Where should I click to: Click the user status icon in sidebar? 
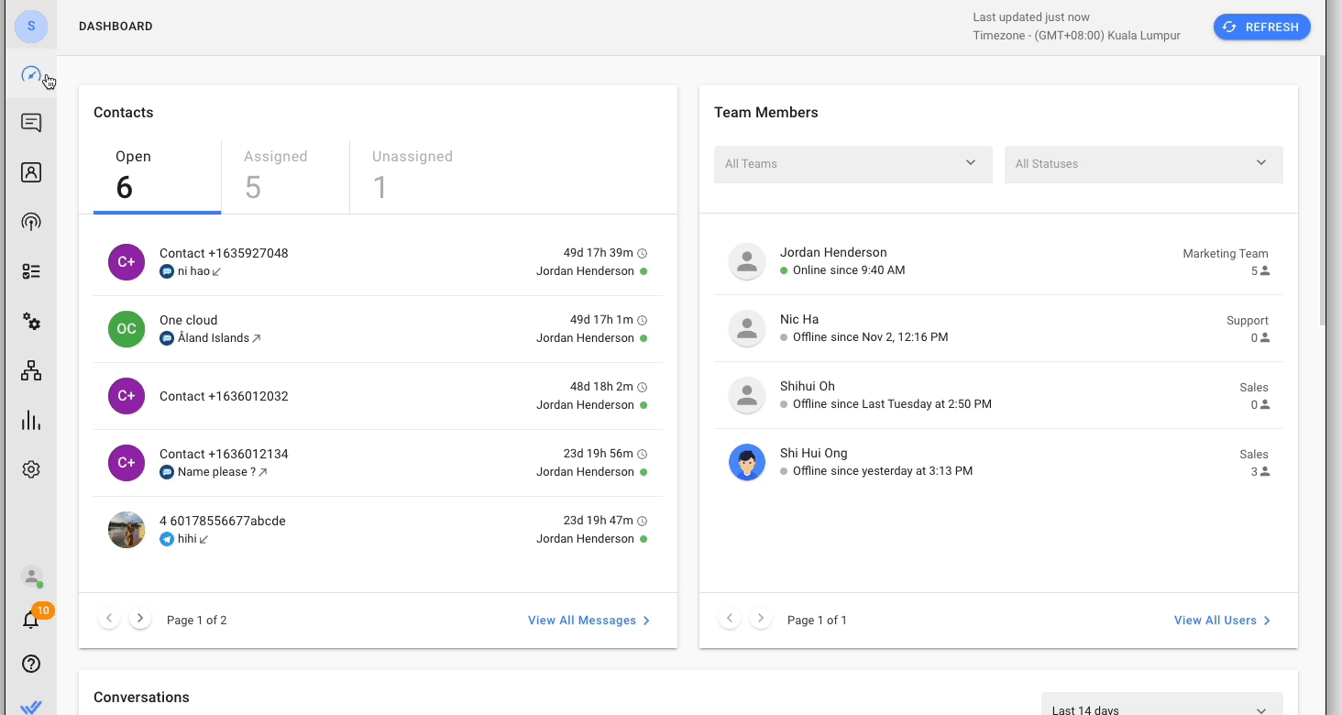[31, 577]
